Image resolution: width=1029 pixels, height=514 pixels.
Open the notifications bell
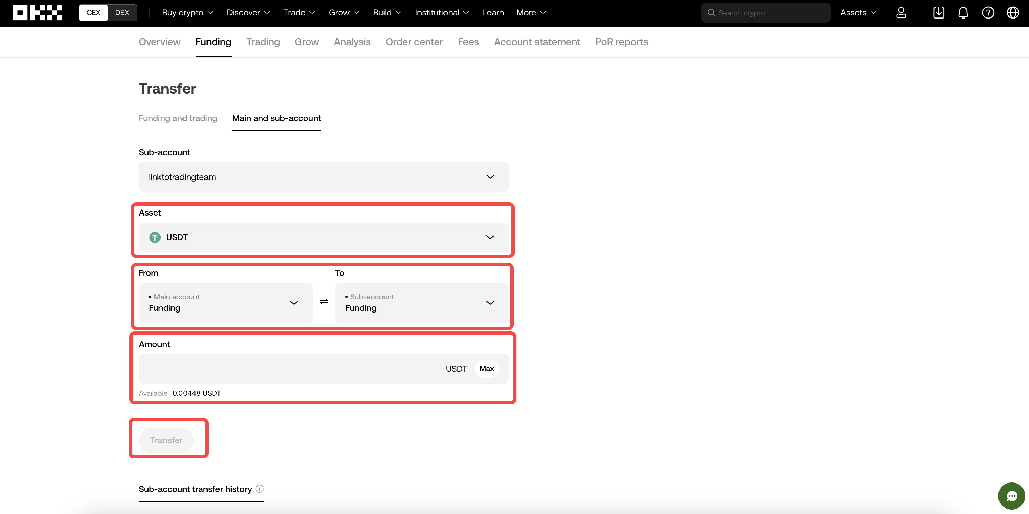click(963, 12)
